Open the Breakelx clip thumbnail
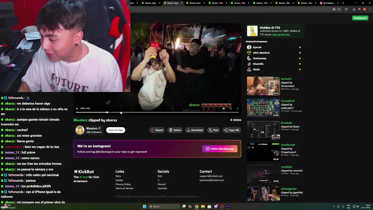This screenshot has width=373, height=210. tap(263, 130)
